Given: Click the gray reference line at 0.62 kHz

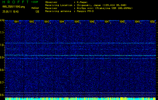Looking at the screenshot, I should pos(80,92).
